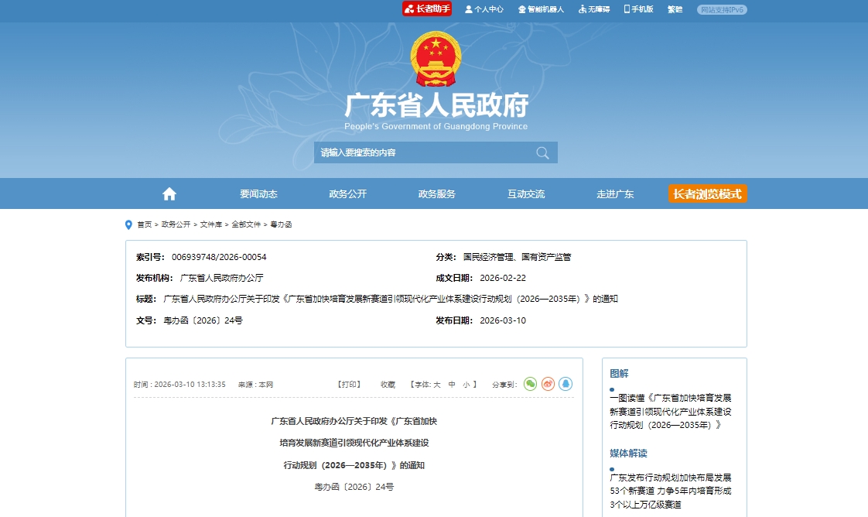This screenshot has width=868, height=517.
Task: Open 智能机器人 chatbot
Action: 541,9
